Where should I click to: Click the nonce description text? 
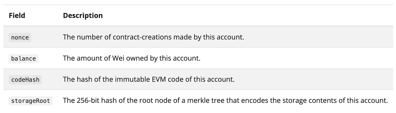pos(153,37)
